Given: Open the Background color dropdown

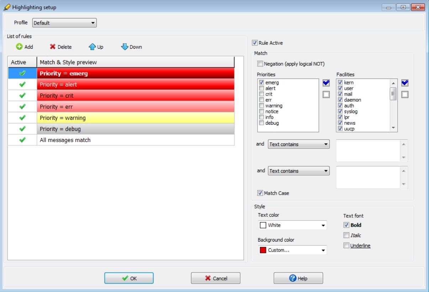Looking at the screenshot, I should [x=292, y=250].
